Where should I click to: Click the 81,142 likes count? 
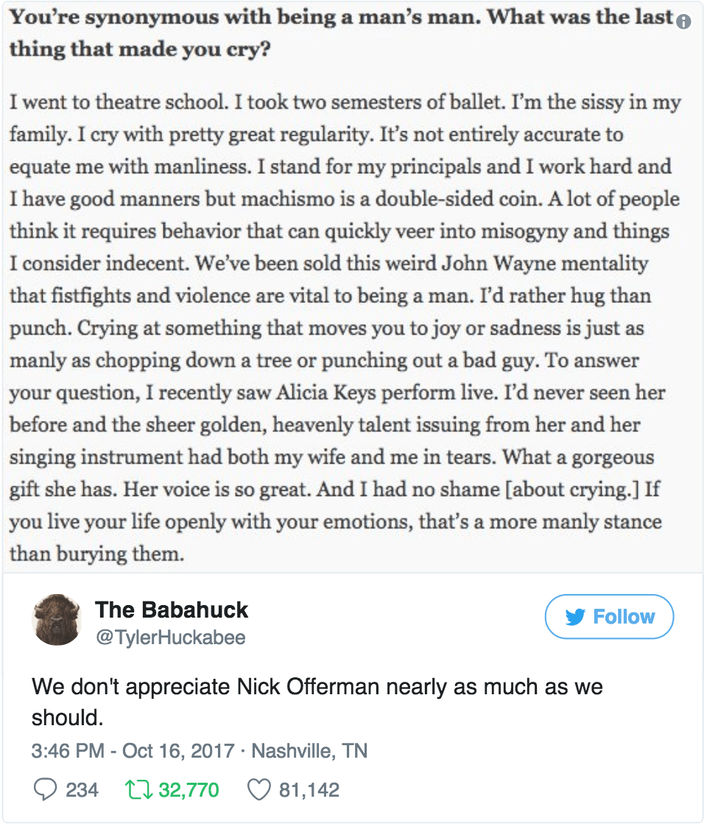coord(309,790)
